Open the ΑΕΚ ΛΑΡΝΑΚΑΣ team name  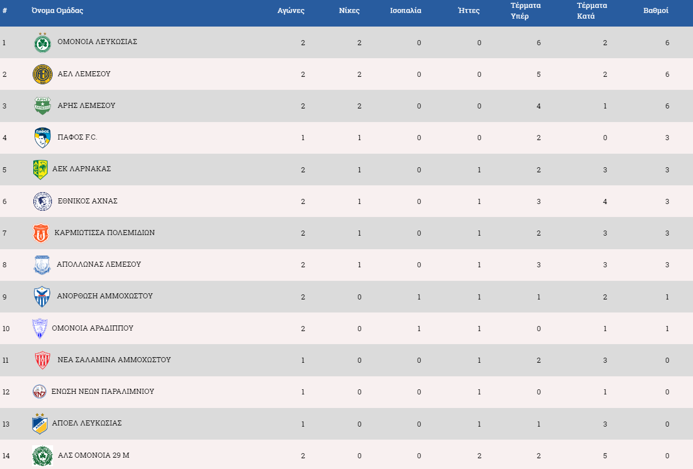click(81, 169)
